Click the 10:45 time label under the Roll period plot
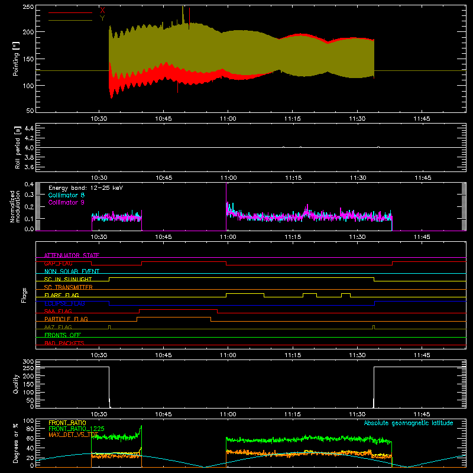The width and height of the screenshot is (473, 473). click(164, 178)
